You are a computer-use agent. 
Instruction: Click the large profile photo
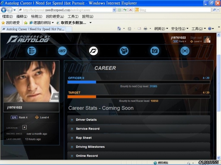(31, 81)
